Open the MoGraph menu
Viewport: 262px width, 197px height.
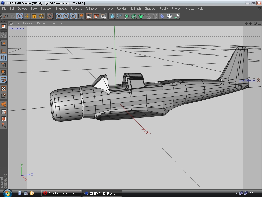(x=135, y=9)
